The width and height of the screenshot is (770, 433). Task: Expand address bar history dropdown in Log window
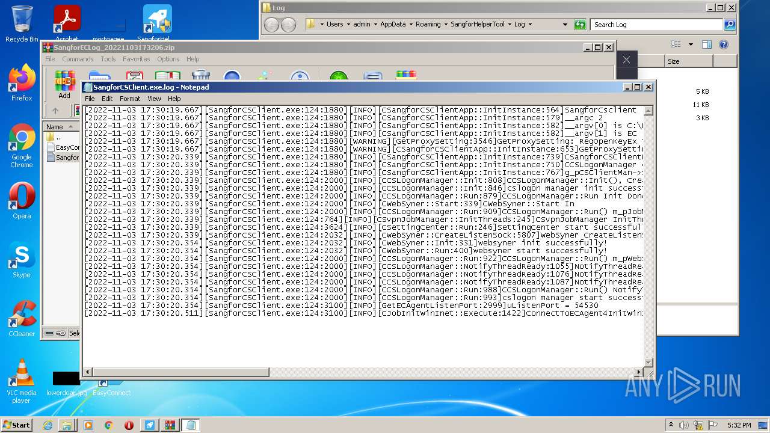pos(565,25)
